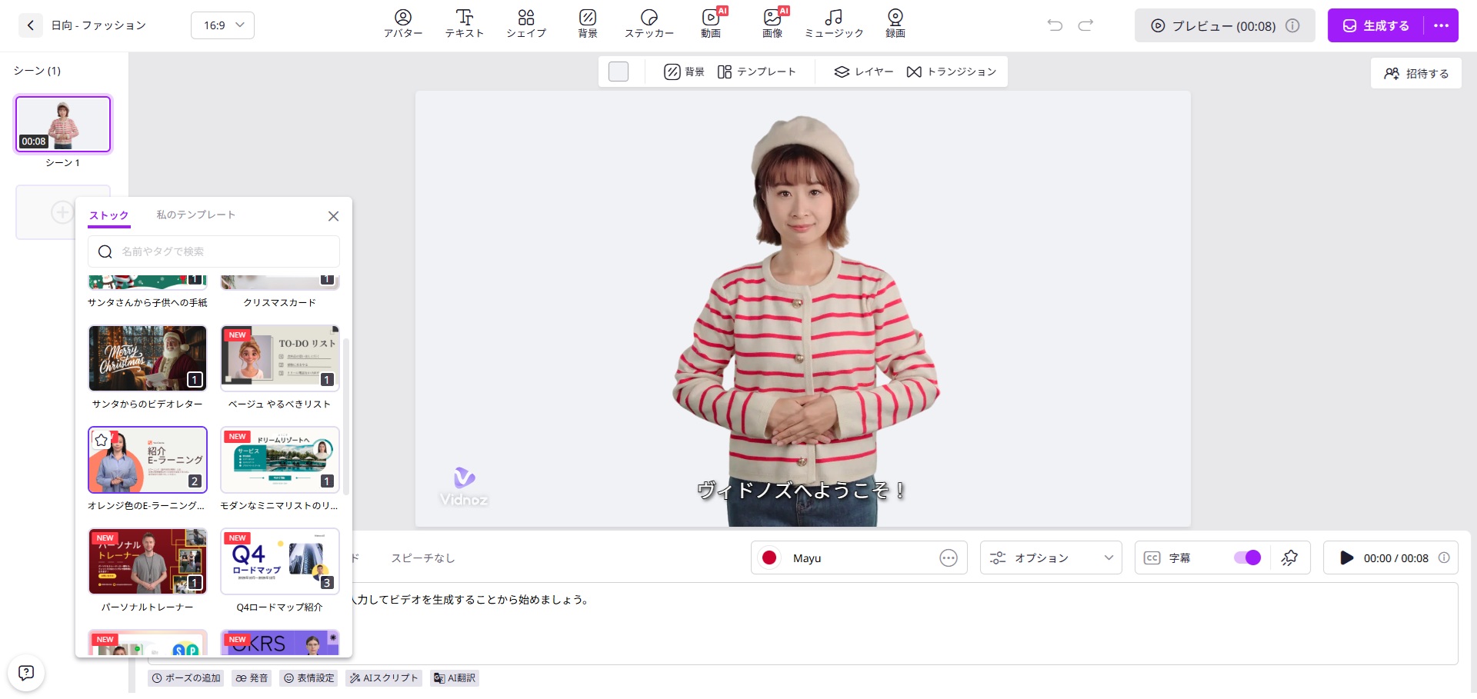
Task: Toggle the 字幕 subtitle switch off
Action: click(x=1247, y=558)
